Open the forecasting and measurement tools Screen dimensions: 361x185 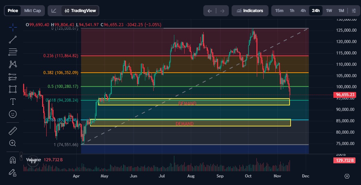click(13, 77)
